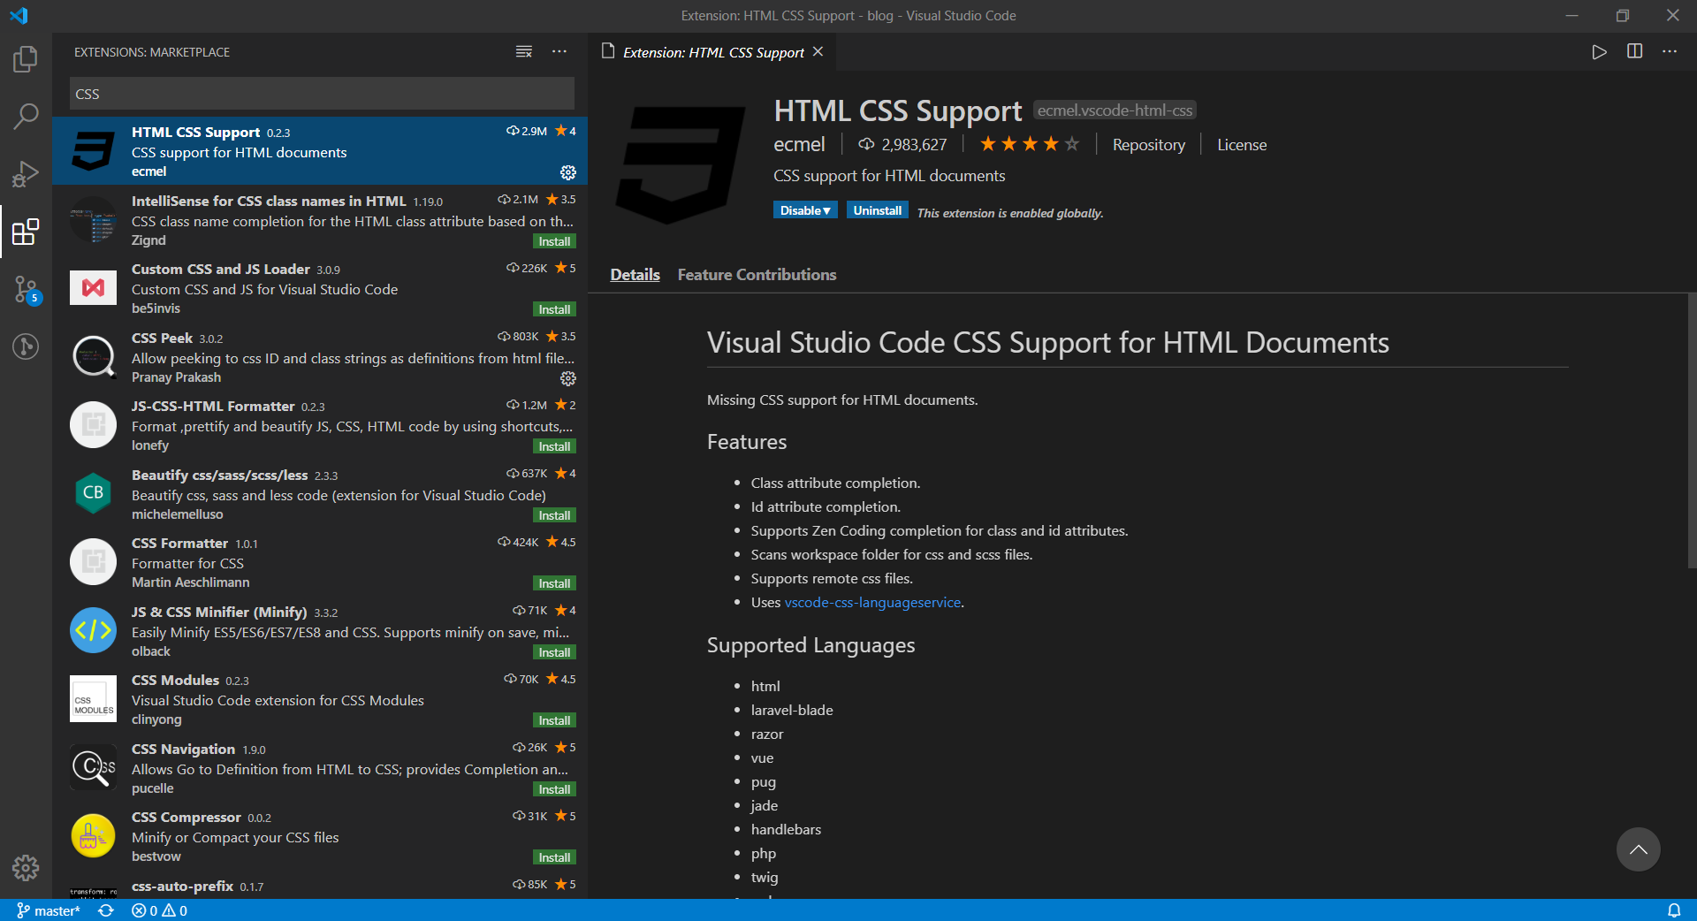Open the Run and Debug panel
Screen dimensions: 1697x921
[x=26, y=173]
